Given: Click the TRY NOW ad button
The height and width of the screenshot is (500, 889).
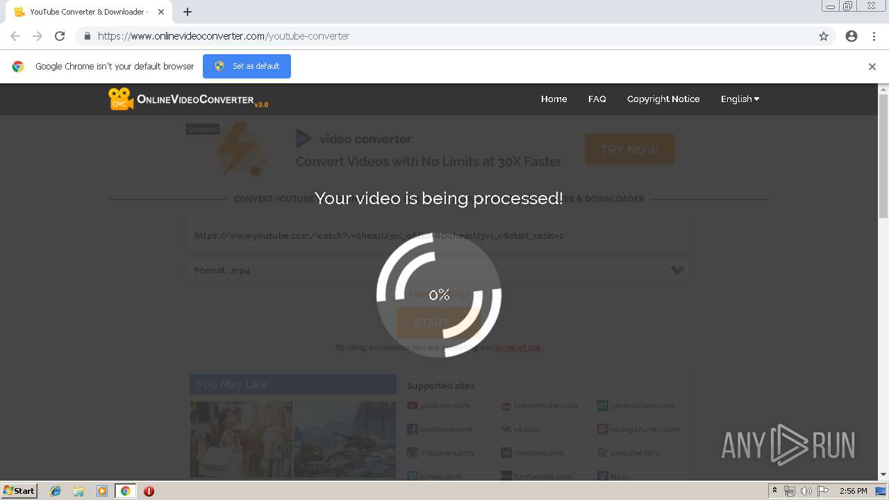Looking at the screenshot, I should [x=629, y=149].
